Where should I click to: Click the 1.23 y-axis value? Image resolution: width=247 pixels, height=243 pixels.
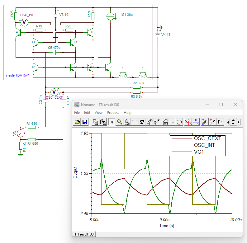[x=84, y=173]
